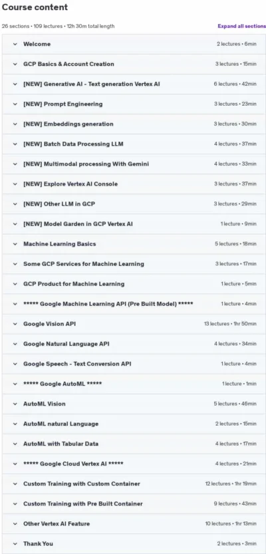Click Custom Training with Custom Container title

coord(82,484)
